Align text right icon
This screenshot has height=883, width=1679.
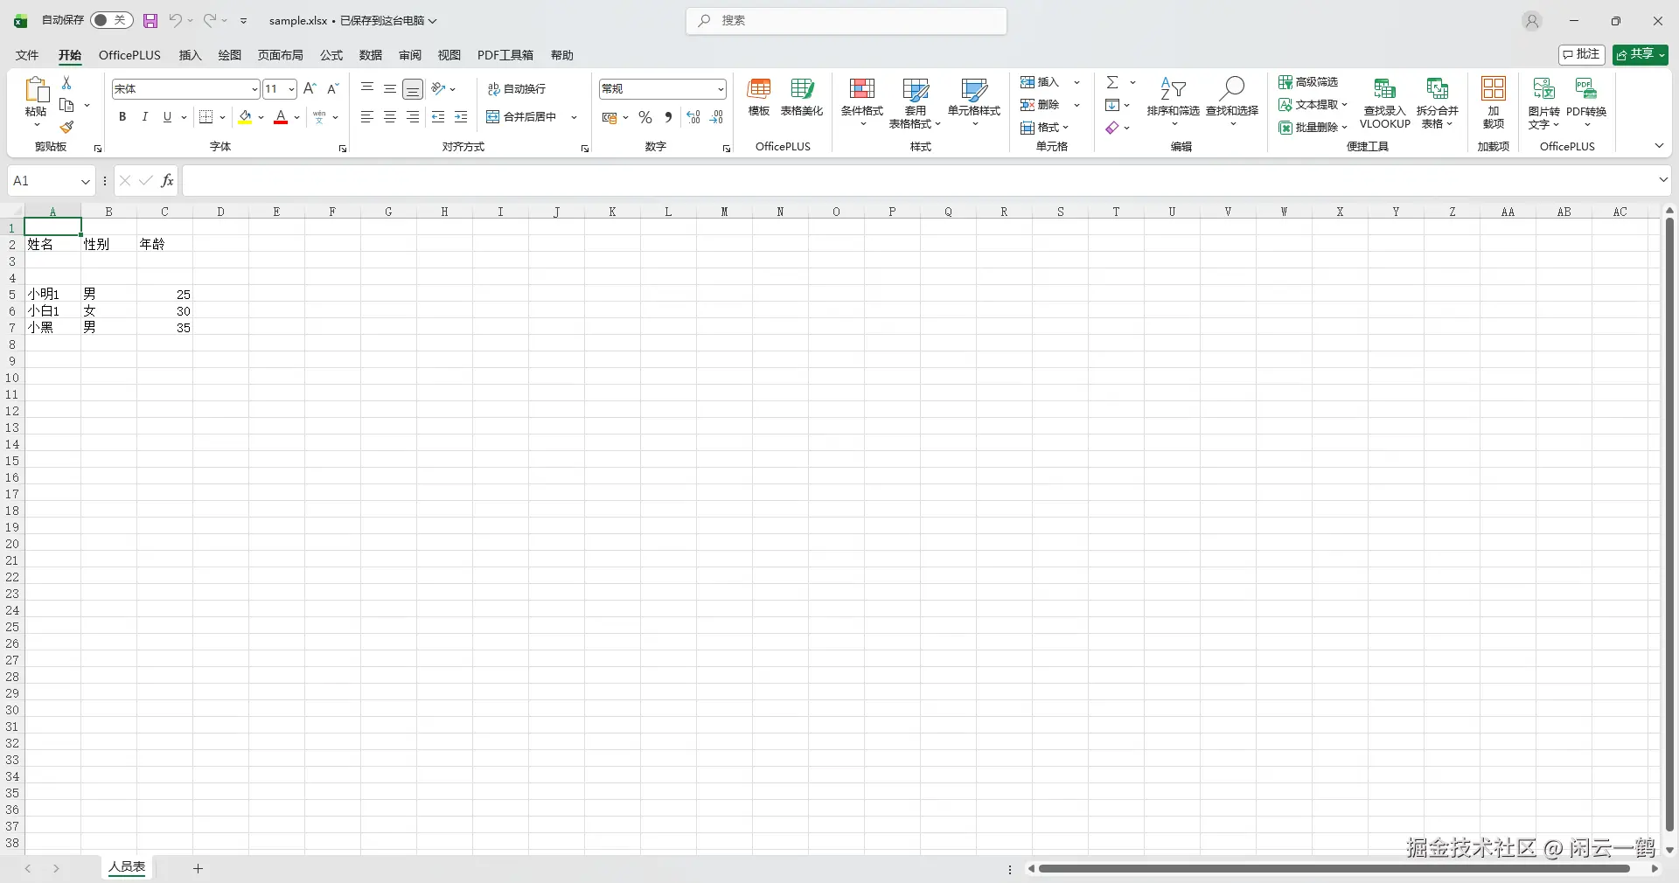(x=413, y=117)
